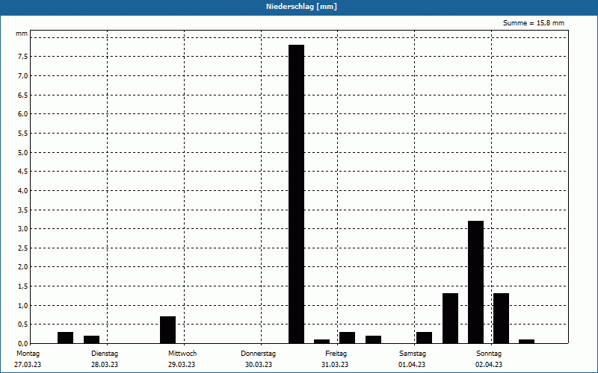
Task: Click the 0,2 mm bar on Freitag
Action: [x=373, y=339]
